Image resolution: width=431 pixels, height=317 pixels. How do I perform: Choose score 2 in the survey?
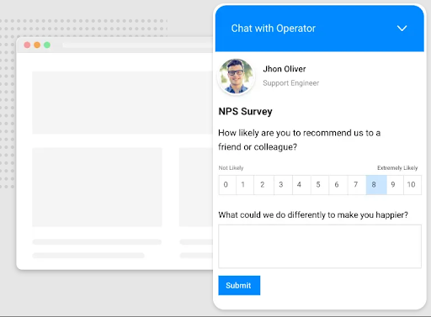[263, 185]
